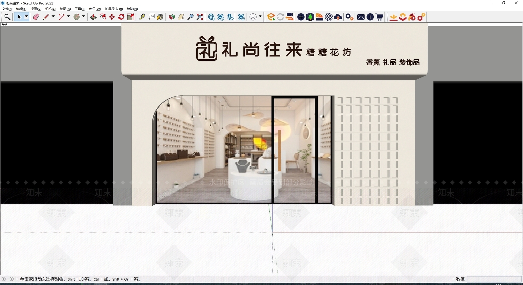This screenshot has width=523, height=285.
Task: Open the 编辑(E) menu
Action: 21,9
